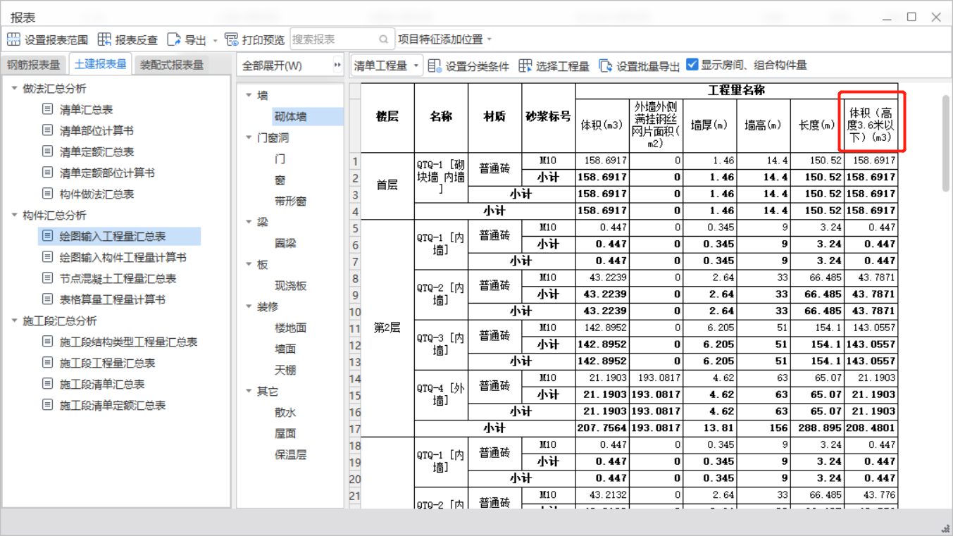Collapse the 做法汇总分析 tree group
The width and height of the screenshot is (953, 536).
coord(14,88)
